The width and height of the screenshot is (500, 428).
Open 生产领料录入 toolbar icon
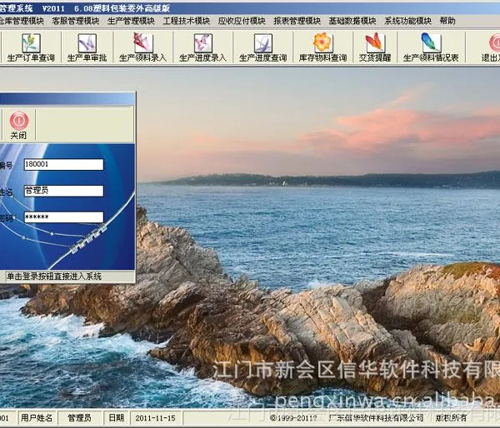tap(142, 43)
